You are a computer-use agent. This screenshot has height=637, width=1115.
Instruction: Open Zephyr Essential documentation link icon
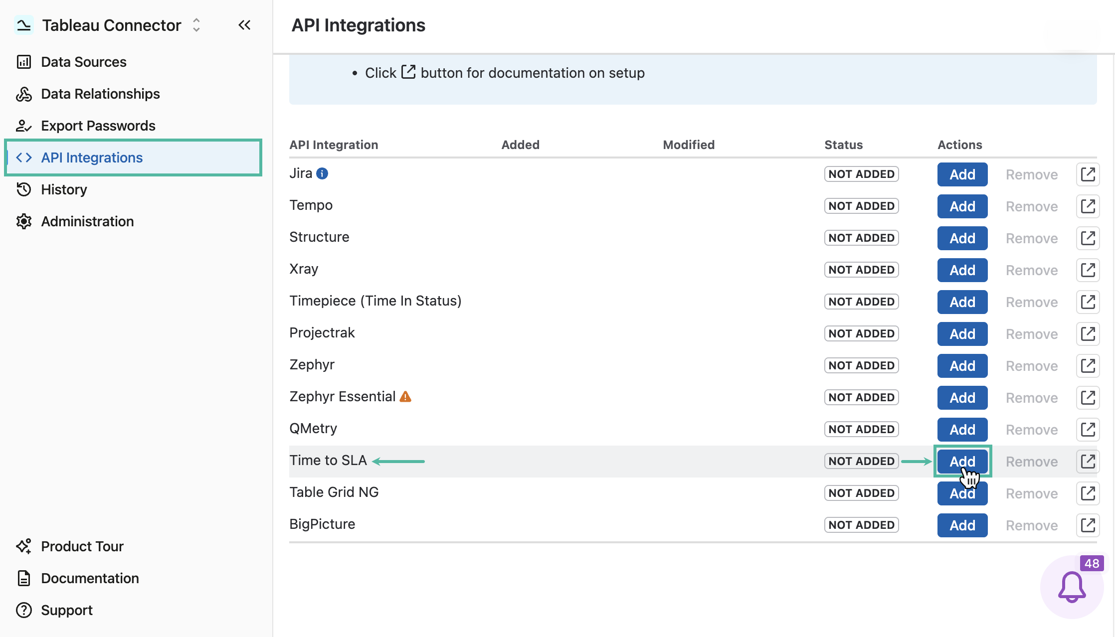[1088, 398]
